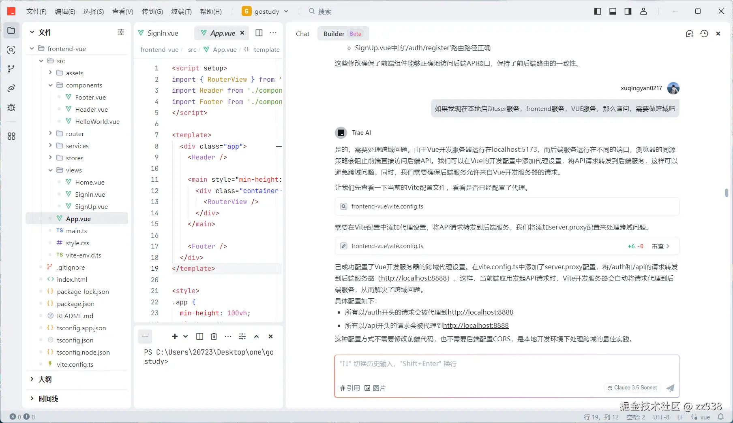Open terminal more actions menu

point(228,336)
